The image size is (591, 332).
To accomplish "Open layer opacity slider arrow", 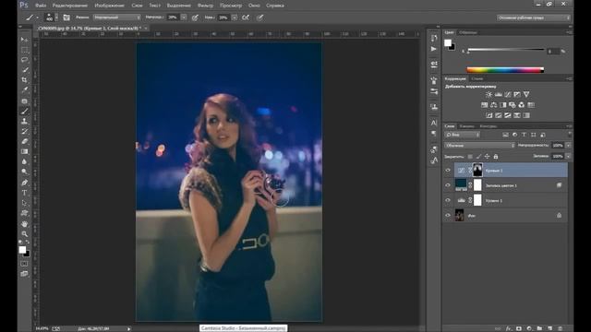I will pos(569,146).
